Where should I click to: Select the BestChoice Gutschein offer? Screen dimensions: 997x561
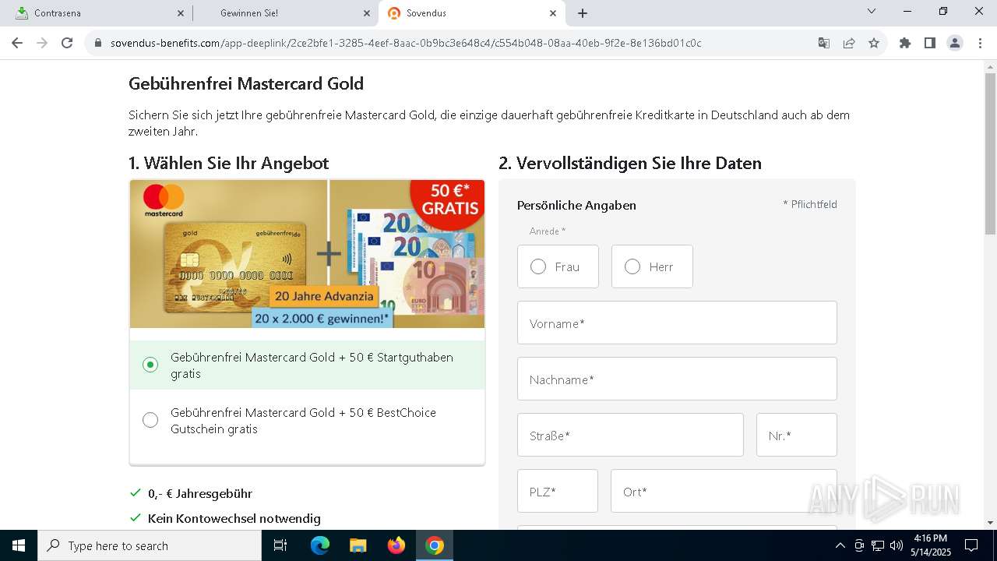[307, 421]
